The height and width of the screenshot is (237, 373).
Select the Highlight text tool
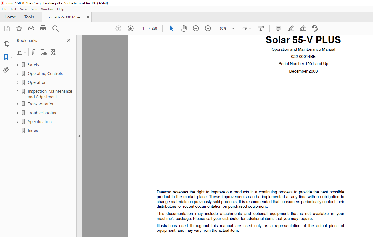click(x=290, y=28)
